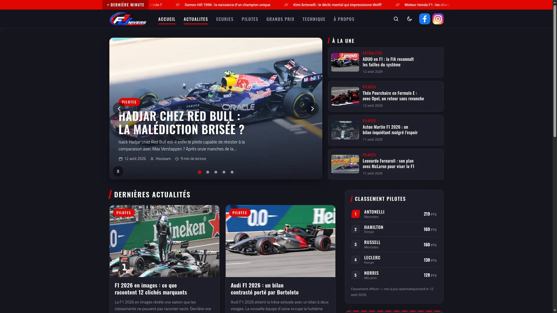Open Audi F1 2026 bilan article title
Image resolution: width=557 pixels, height=313 pixels.
(265, 289)
